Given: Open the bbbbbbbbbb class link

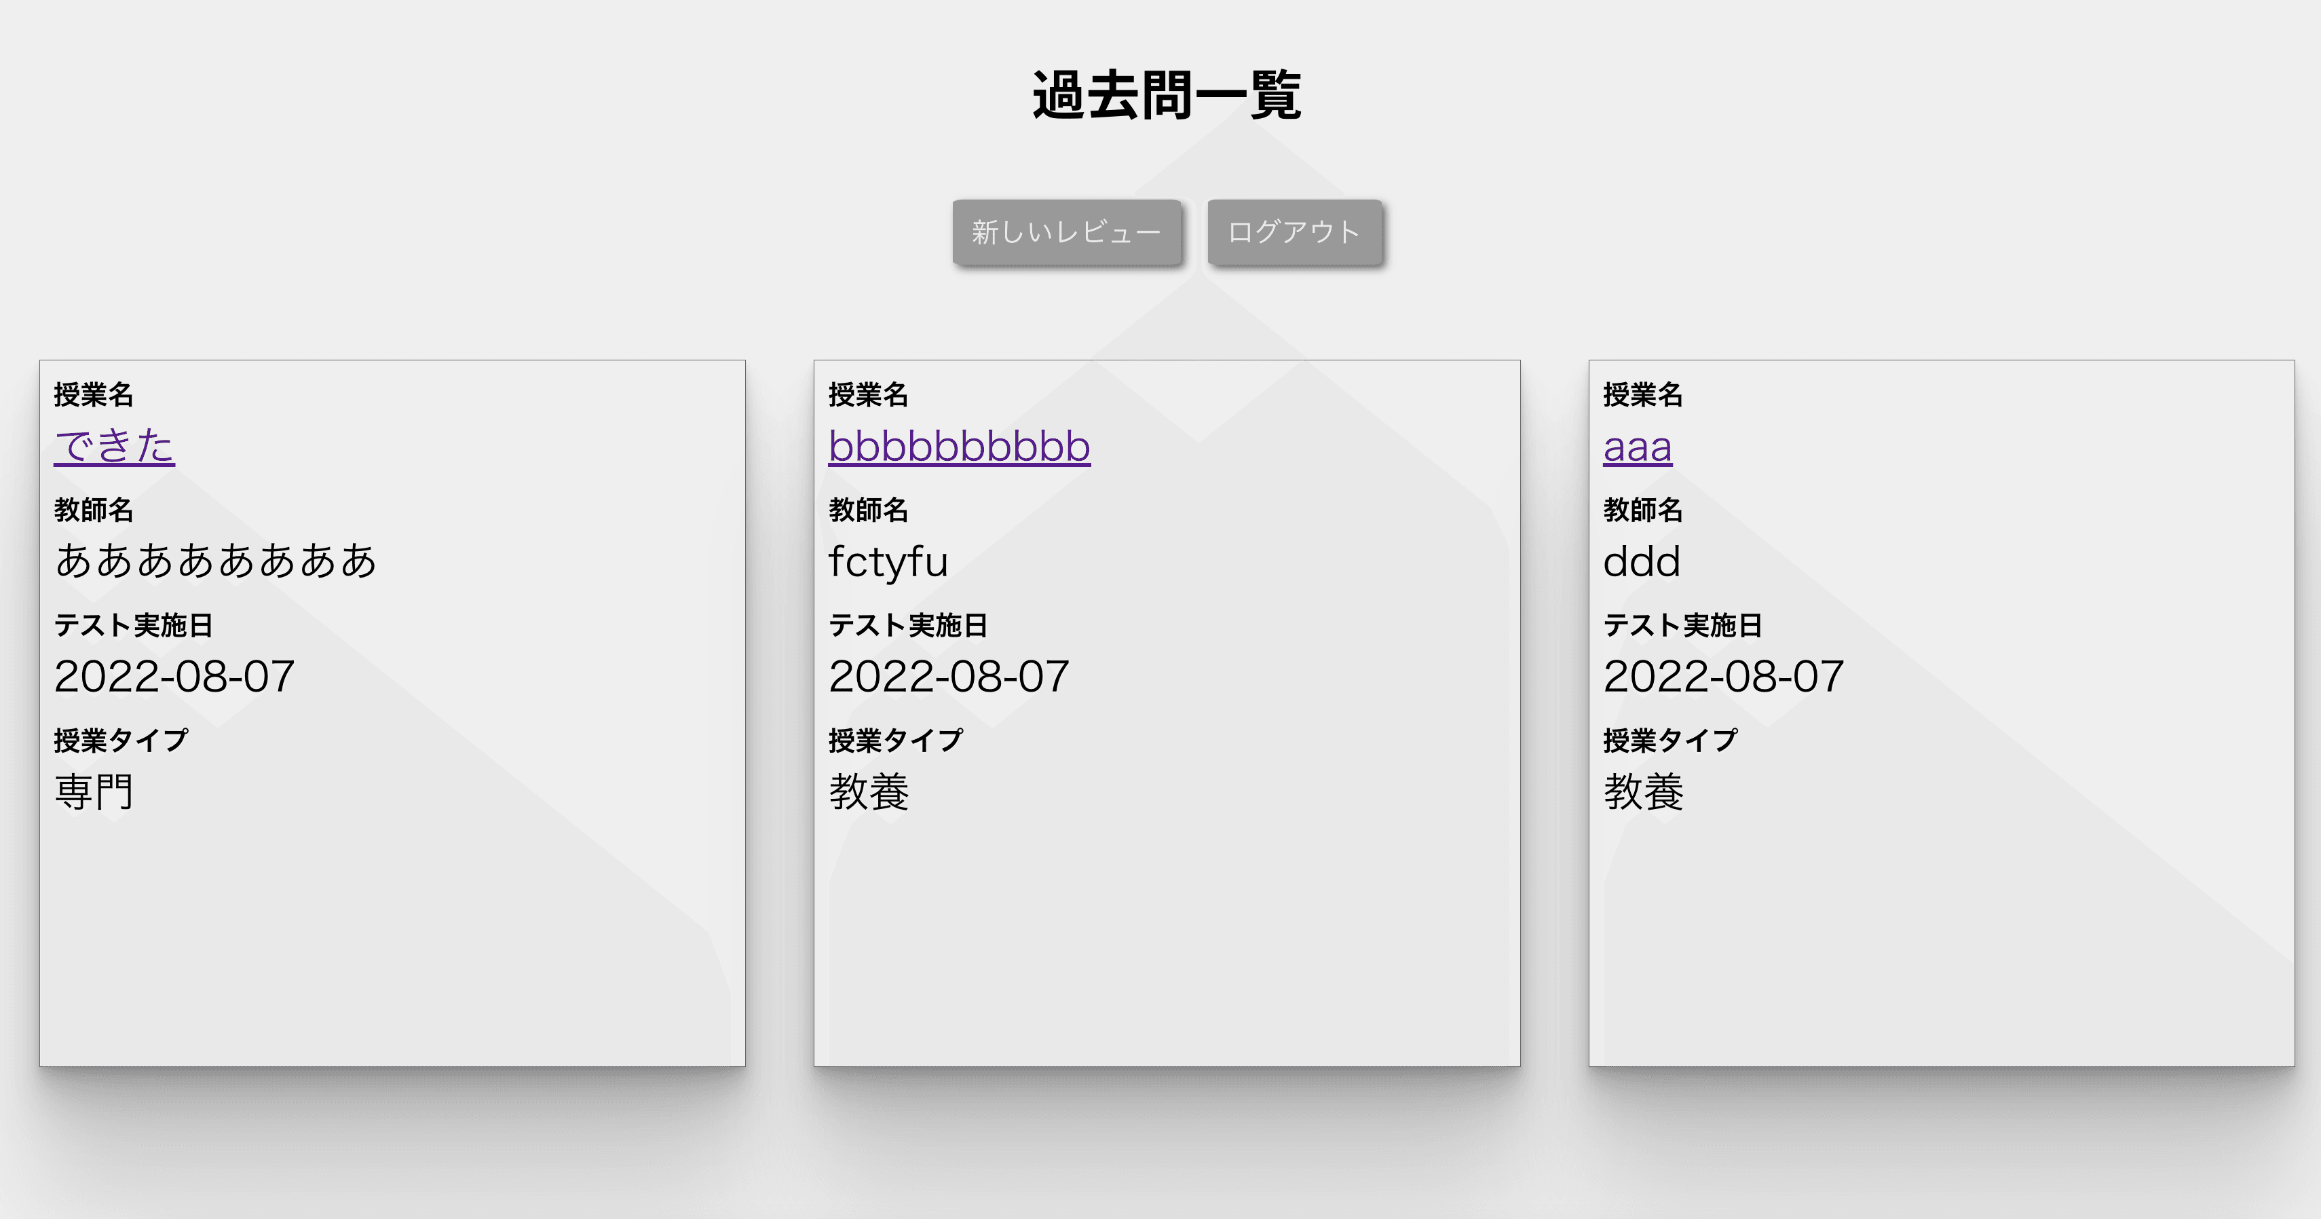Looking at the screenshot, I should (x=960, y=446).
